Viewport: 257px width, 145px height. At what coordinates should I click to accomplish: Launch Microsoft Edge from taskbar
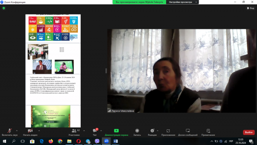(x=42, y=141)
